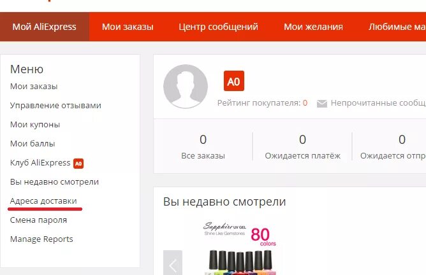Open Manage Reports menu link
Viewport: 426px width, 275px height.
point(41,239)
